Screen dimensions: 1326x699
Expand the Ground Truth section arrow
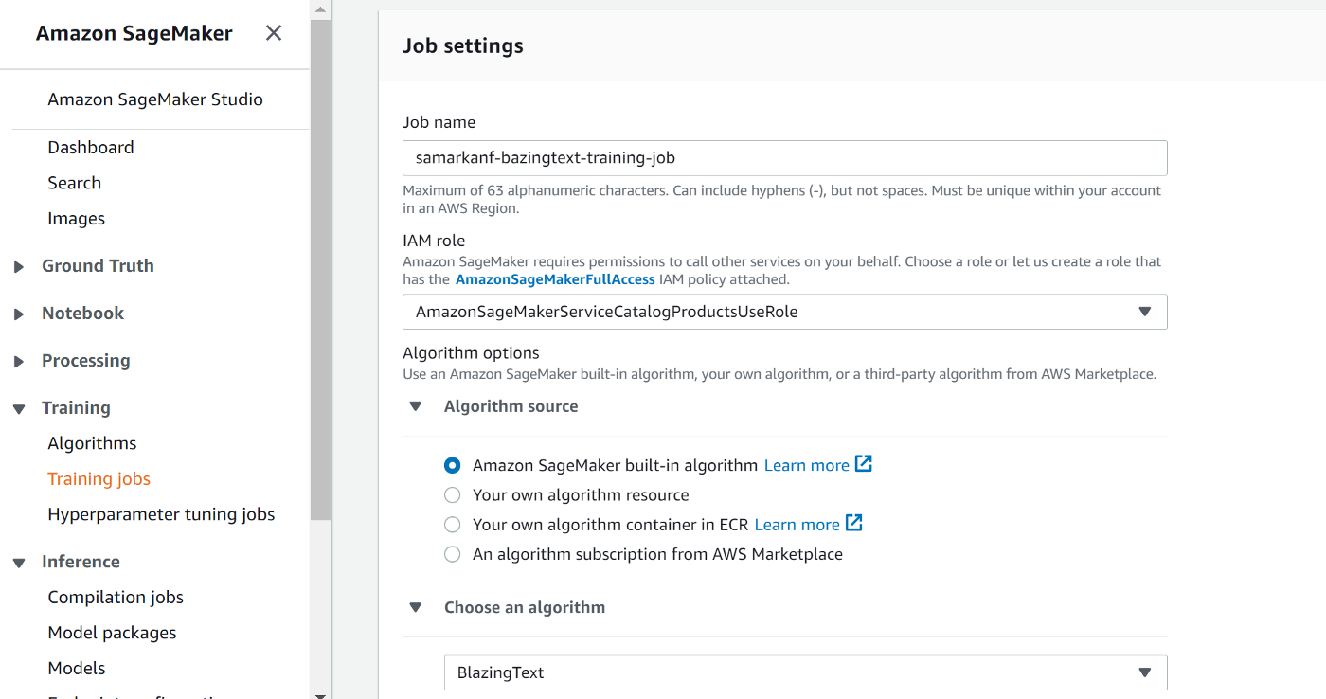click(19, 267)
